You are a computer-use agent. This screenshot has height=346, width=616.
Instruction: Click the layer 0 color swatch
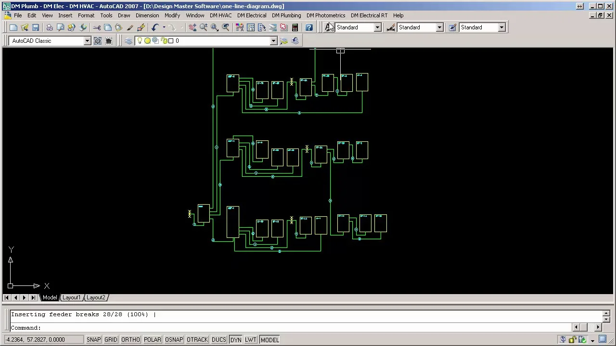click(x=171, y=41)
